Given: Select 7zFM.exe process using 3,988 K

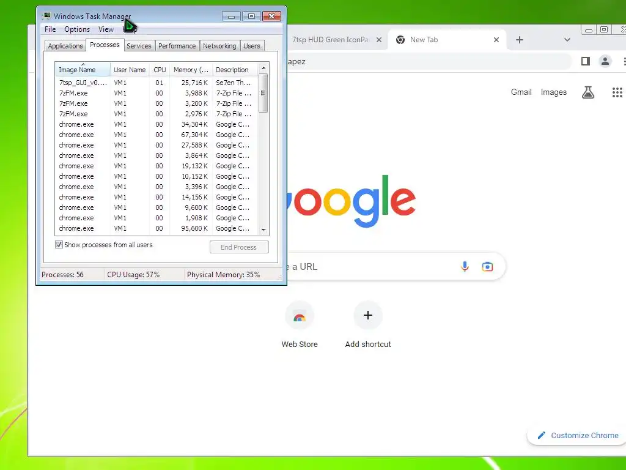Looking at the screenshot, I should coord(156,93).
